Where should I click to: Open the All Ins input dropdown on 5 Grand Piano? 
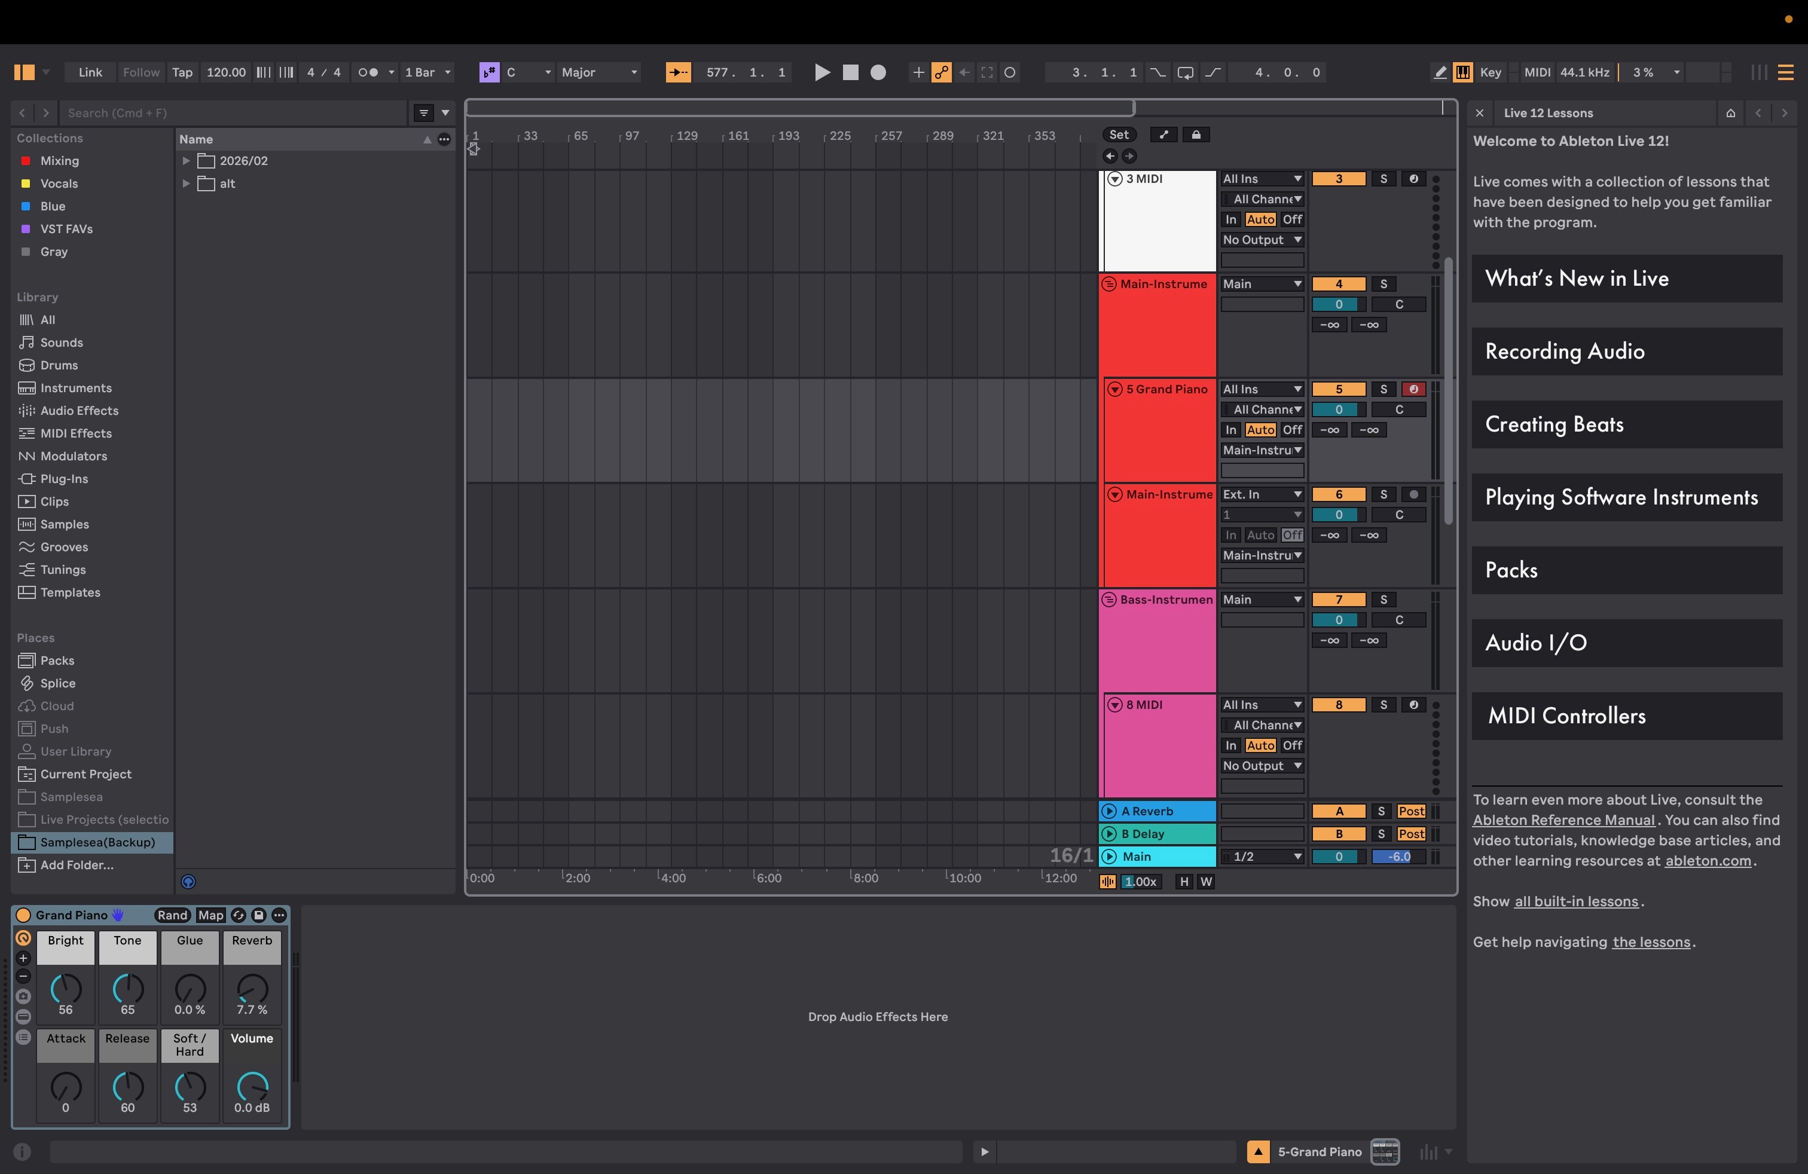coord(1262,388)
